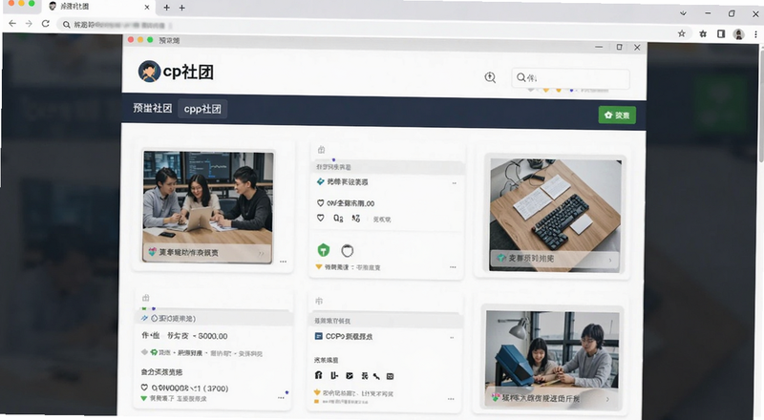The height and width of the screenshot is (420, 764).
Task: Click the Q2 comment icon
Action: (x=338, y=219)
